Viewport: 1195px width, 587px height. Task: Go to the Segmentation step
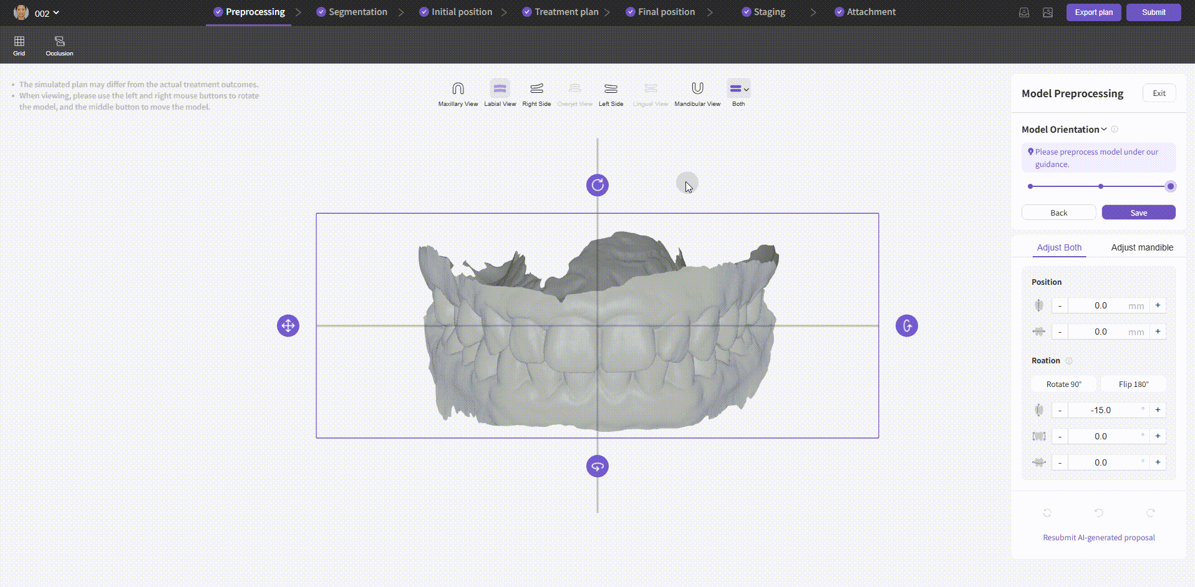(352, 12)
